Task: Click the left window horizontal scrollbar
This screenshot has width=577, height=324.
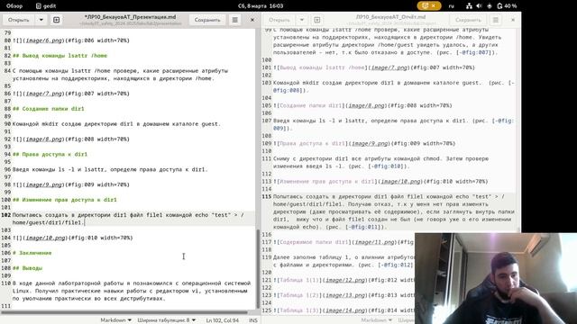Action: [124, 312]
